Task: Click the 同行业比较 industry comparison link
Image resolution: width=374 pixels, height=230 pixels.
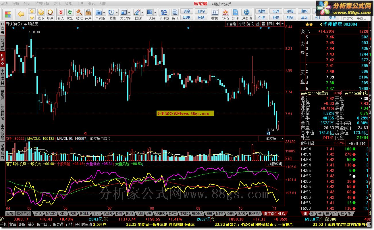Action: (357, 143)
